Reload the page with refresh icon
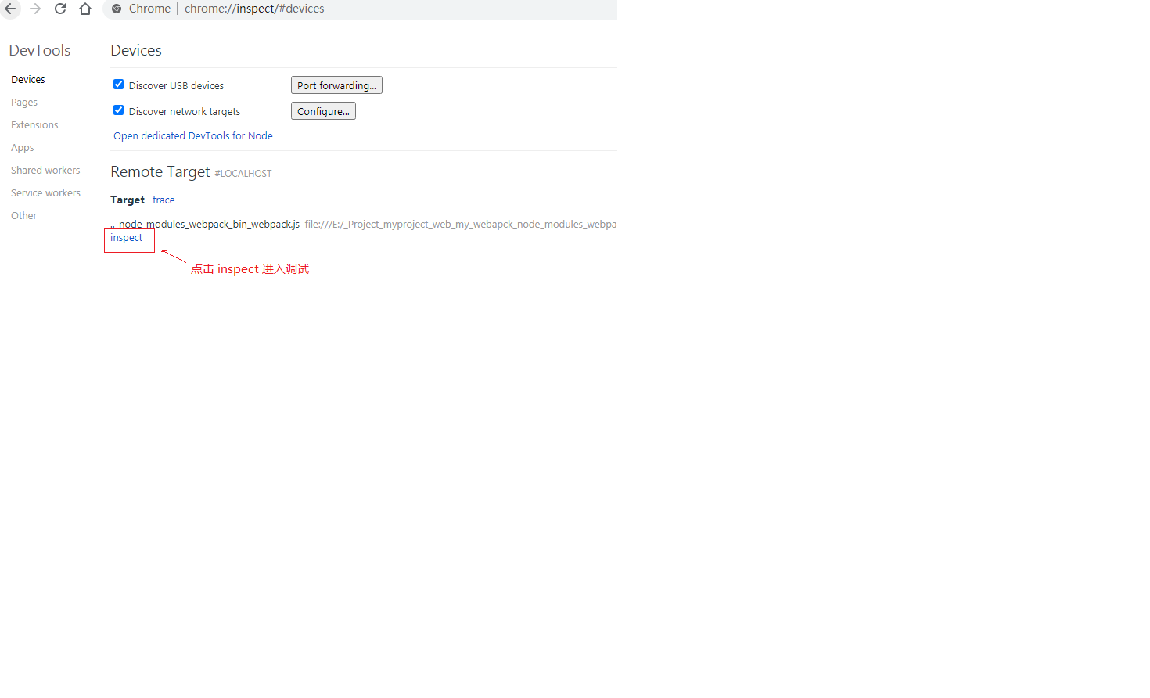 (60, 9)
